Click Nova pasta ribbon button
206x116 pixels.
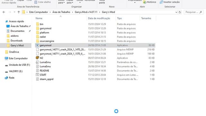102,2
